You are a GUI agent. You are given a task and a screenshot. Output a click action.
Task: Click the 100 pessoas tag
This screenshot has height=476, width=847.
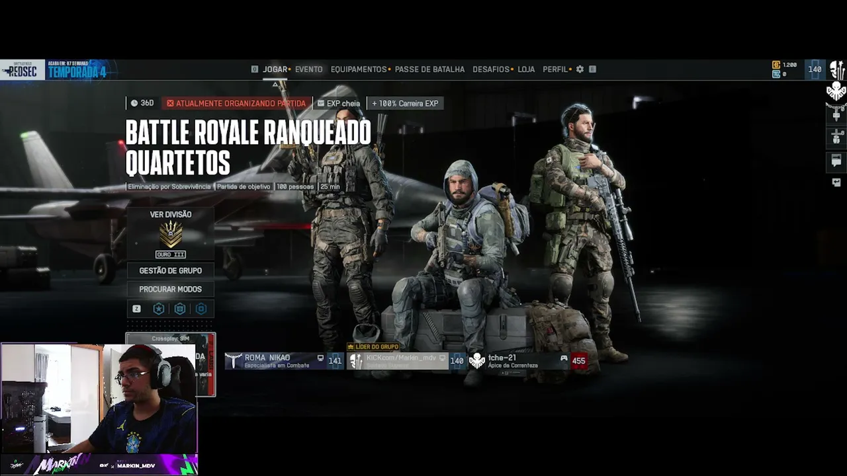click(294, 187)
